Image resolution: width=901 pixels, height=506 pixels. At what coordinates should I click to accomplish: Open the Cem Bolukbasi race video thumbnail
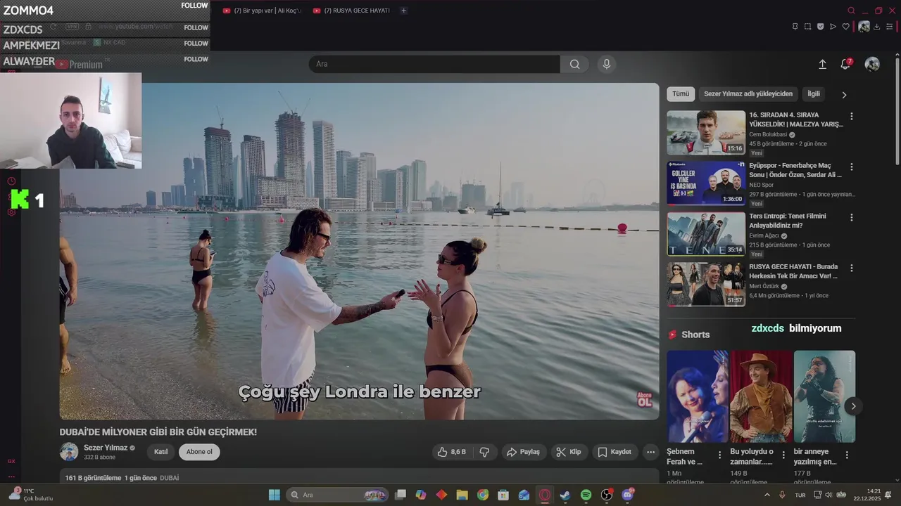706,132
